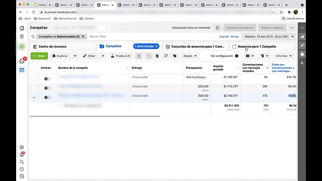The height and width of the screenshot is (181, 322).
Task: Activate the campaign with 283 conversations
Action: [x=47, y=88]
